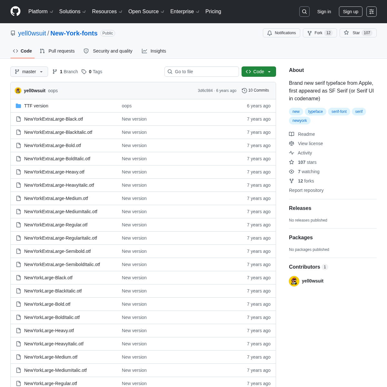Click the Sign in link
The height and width of the screenshot is (387, 387).
coord(324,12)
